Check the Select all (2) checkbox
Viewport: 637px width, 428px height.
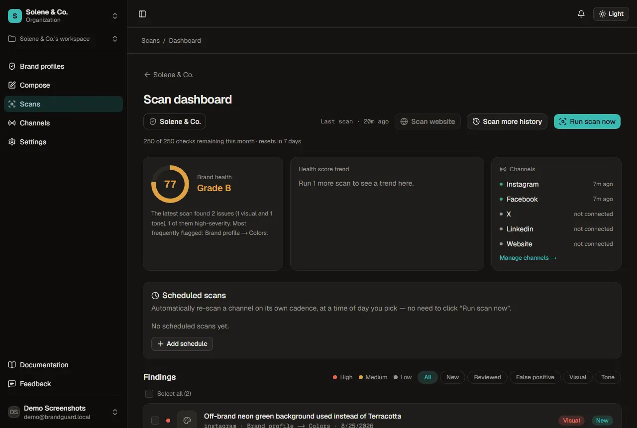tap(149, 394)
